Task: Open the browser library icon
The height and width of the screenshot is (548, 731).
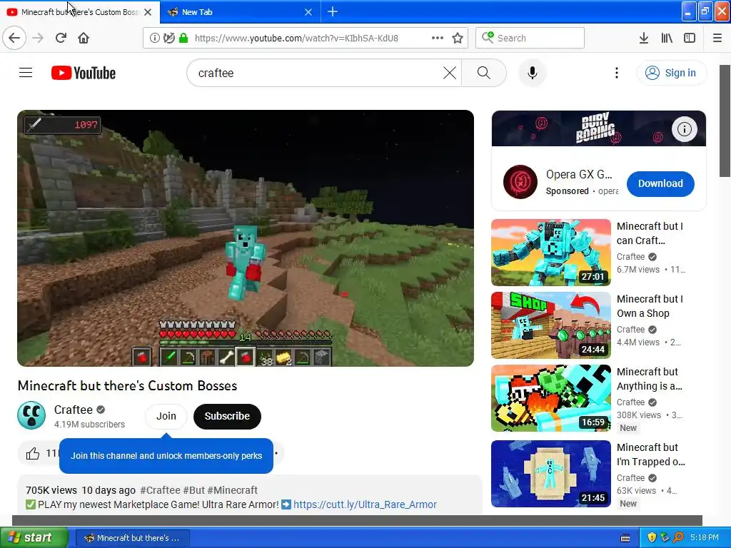Action: coord(667,39)
